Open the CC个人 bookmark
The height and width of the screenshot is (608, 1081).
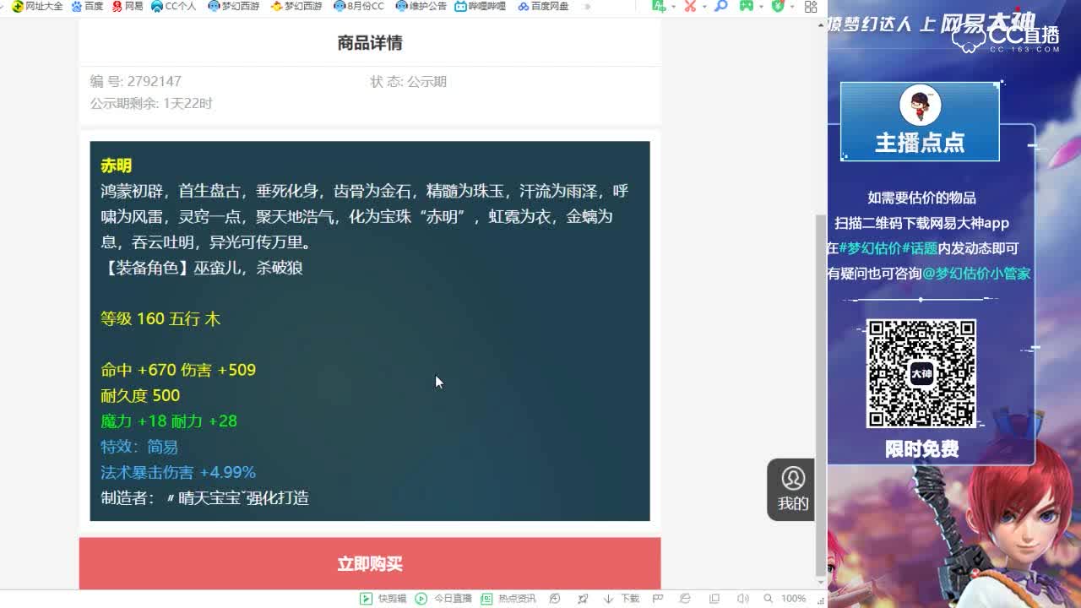coord(173,6)
